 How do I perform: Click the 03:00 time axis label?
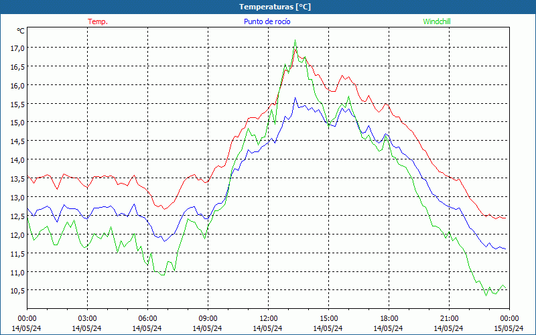click(x=87, y=318)
